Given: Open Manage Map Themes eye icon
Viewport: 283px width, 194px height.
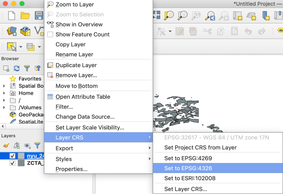Looking at the screenshot, I should tap(27, 146).
